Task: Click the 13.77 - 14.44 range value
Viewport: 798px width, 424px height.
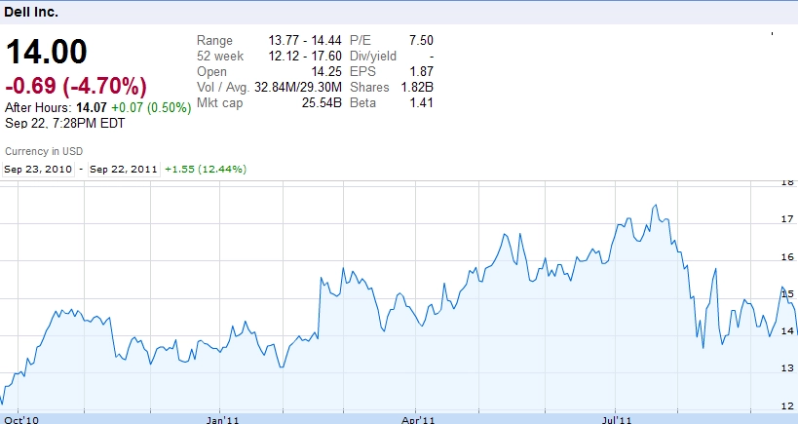Action: [x=305, y=40]
